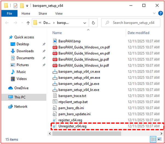Click baropam_setup_x64_jp.exe installer icon
The width and height of the screenshot is (165, 144).
point(55,83)
